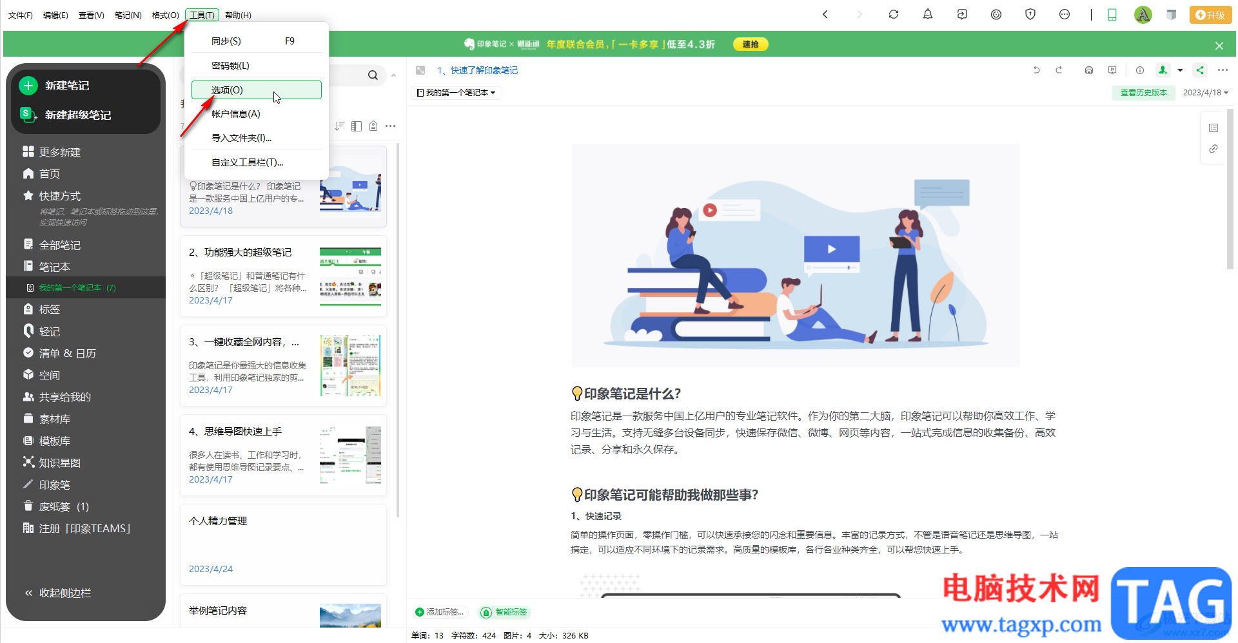Click the 智能标签 button
The width and height of the screenshot is (1238, 643).
(x=505, y=612)
